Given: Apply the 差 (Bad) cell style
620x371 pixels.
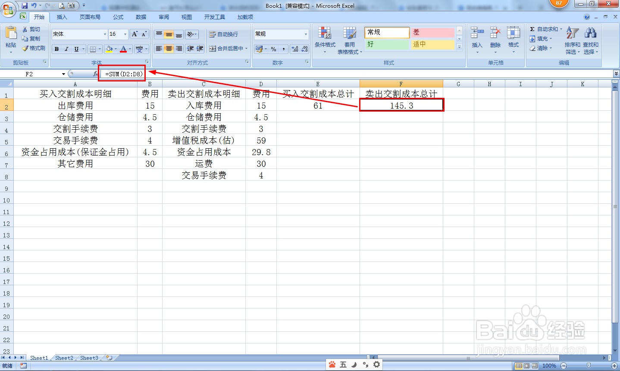Looking at the screenshot, I should tap(432, 33).
